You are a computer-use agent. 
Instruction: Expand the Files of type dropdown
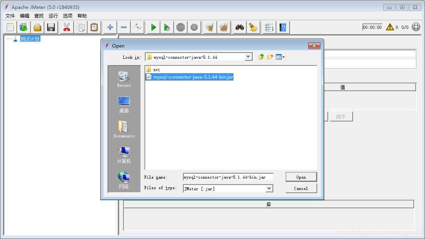coord(269,189)
